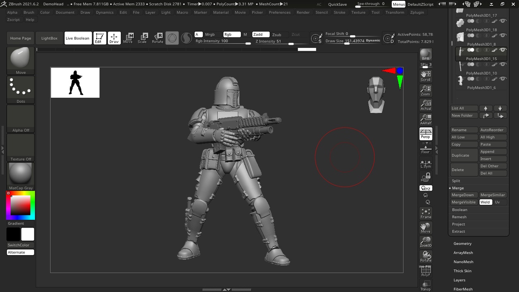The image size is (519, 292).
Task: Click the move subtool down arrow
Action: [x=500, y=108]
